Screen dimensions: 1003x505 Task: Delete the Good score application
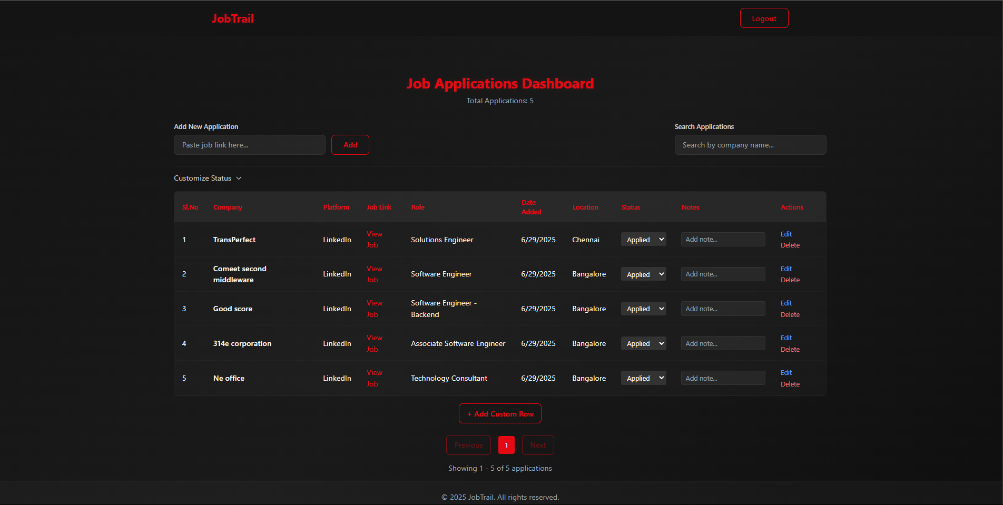click(790, 314)
